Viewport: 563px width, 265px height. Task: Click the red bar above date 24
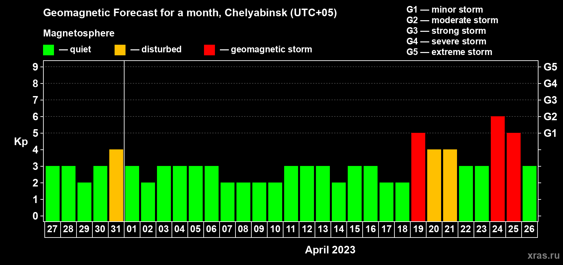click(x=498, y=169)
